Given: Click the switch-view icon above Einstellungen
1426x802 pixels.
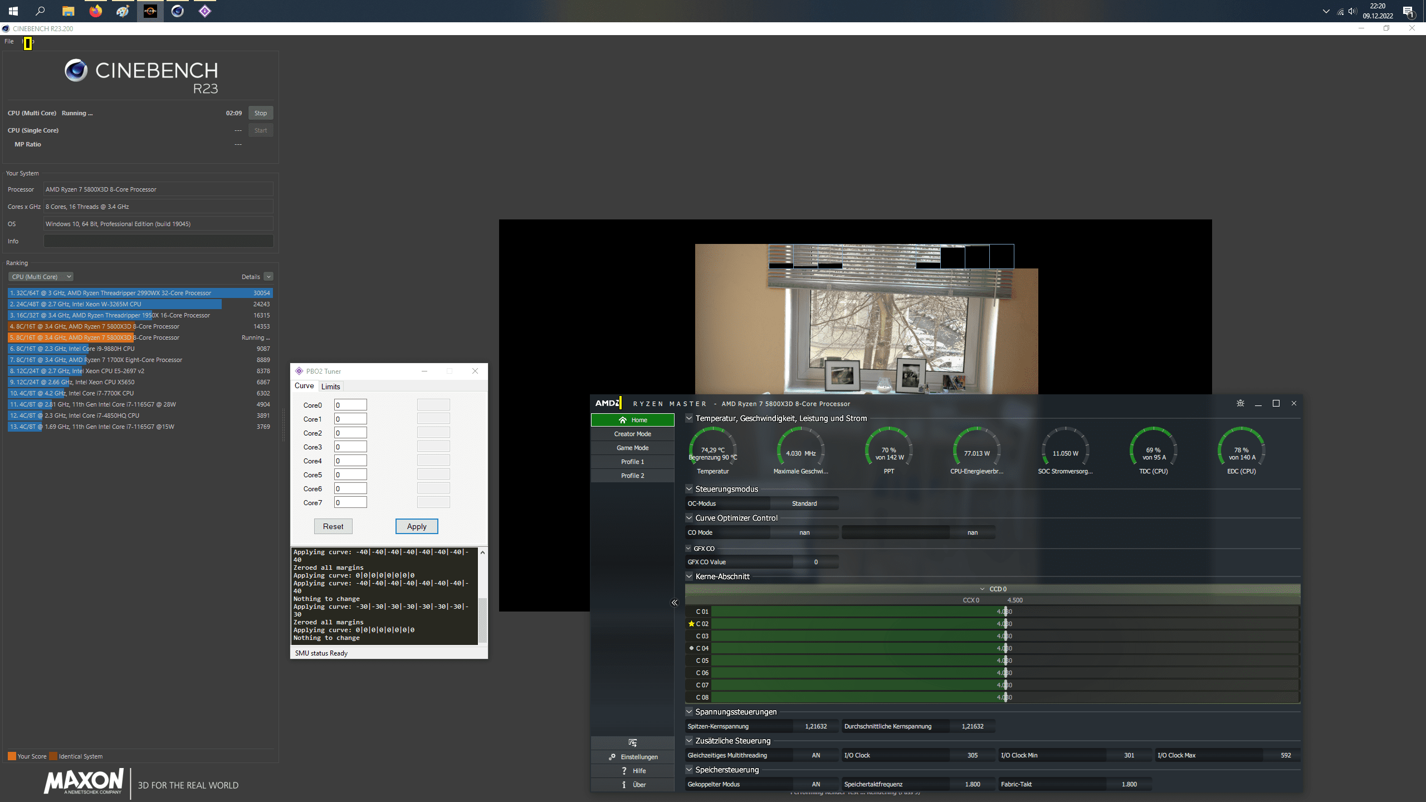Looking at the screenshot, I should click(x=632, y=742).
